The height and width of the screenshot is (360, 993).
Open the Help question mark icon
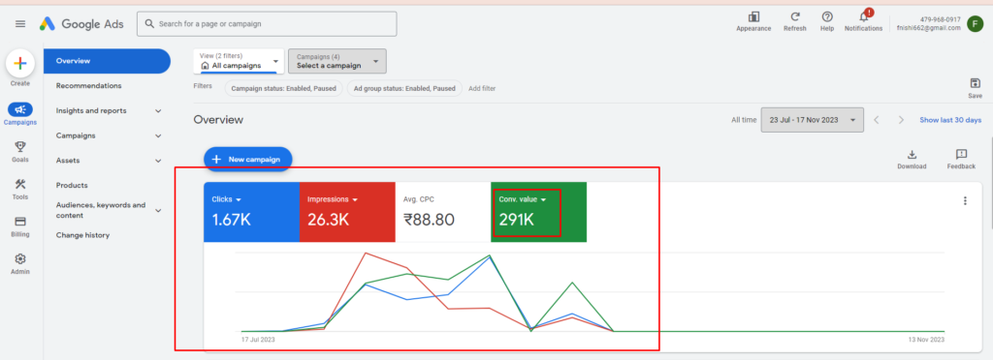[827, 17]
